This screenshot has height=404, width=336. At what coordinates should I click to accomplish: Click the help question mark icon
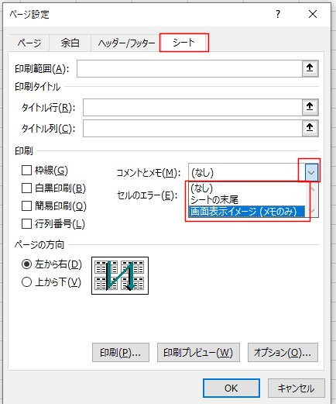click(x=278, y=14)
